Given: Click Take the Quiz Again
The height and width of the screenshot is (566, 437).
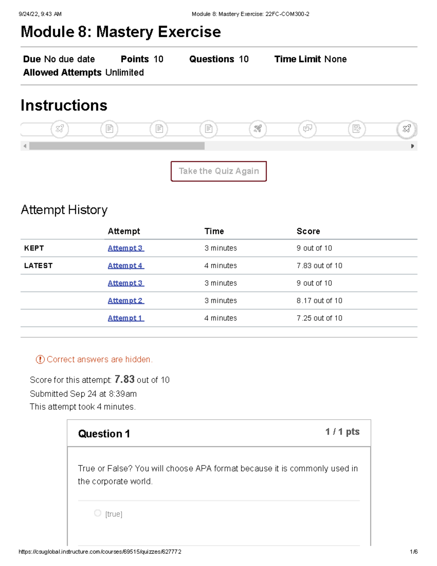Looking at the screenshot, I should tap(219, 171).
